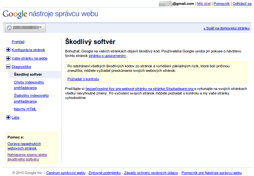Click the Pomoc s: heading
Viewport: 254px width, 176px height.
pos(16,137)
